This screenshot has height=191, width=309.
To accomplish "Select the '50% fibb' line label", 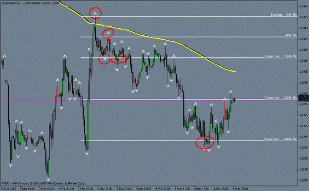I will (291, 36).
